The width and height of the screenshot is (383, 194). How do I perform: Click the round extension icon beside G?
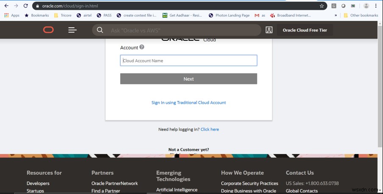[x=344, y=6]
